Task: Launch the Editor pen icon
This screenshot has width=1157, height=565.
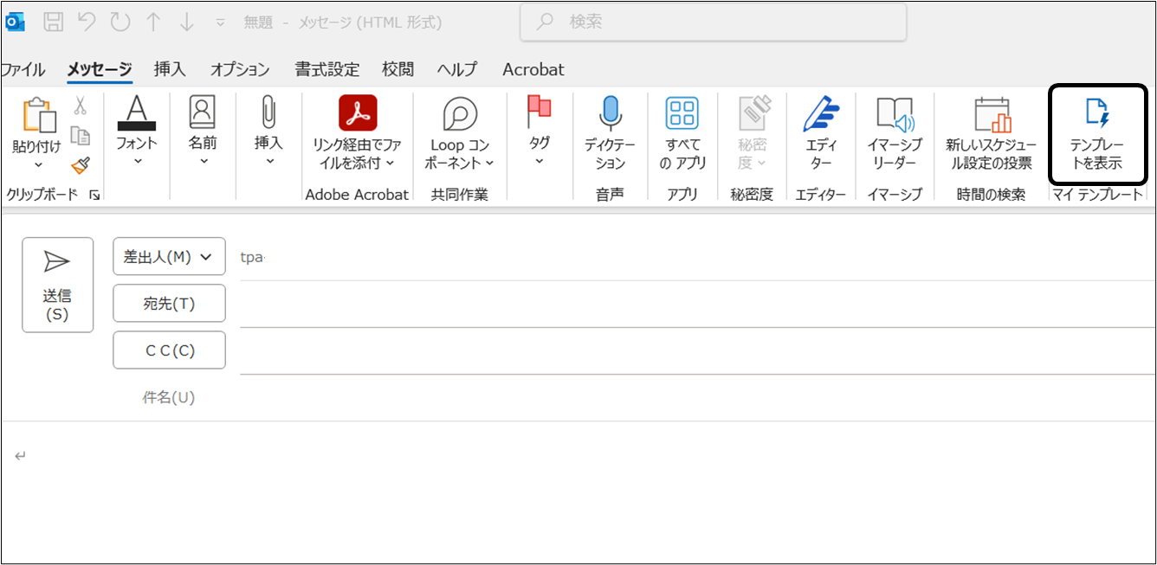Action: 820,114
